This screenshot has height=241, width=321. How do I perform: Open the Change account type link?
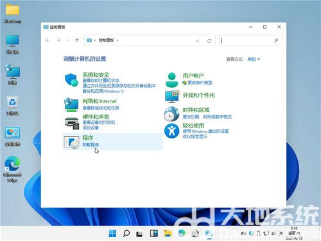[200, 83]
